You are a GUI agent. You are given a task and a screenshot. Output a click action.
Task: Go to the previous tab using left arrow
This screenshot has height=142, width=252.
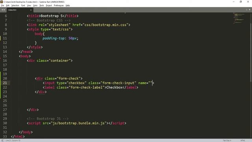(x=2, y=10)
